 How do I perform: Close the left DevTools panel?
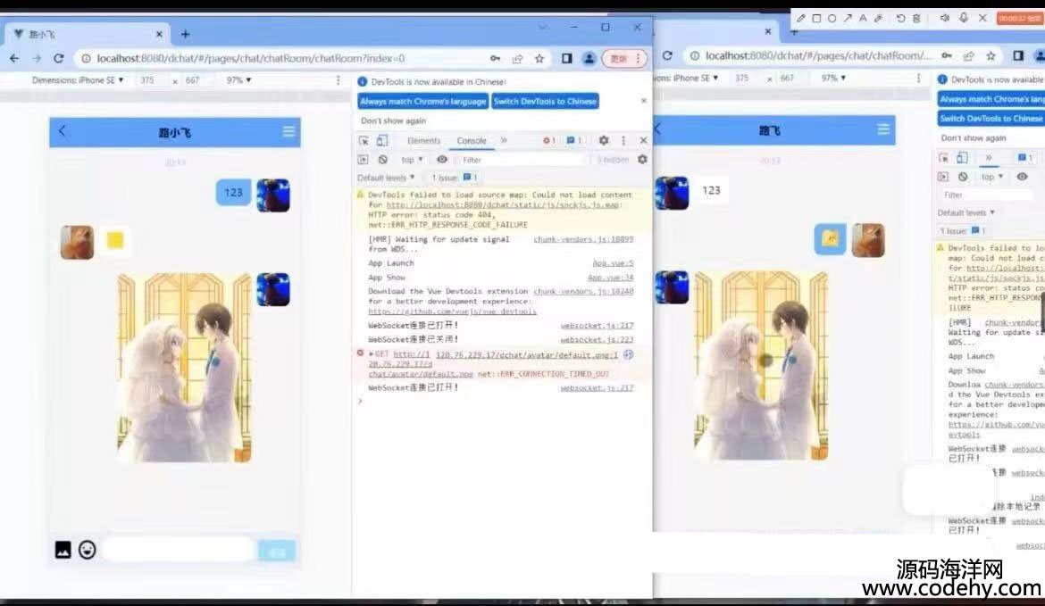coord(643,140)
